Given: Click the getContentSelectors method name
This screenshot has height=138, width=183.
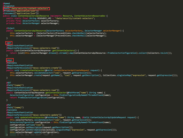Looking at the screenshot, I should pyautogui.click(x=63, y=51).
